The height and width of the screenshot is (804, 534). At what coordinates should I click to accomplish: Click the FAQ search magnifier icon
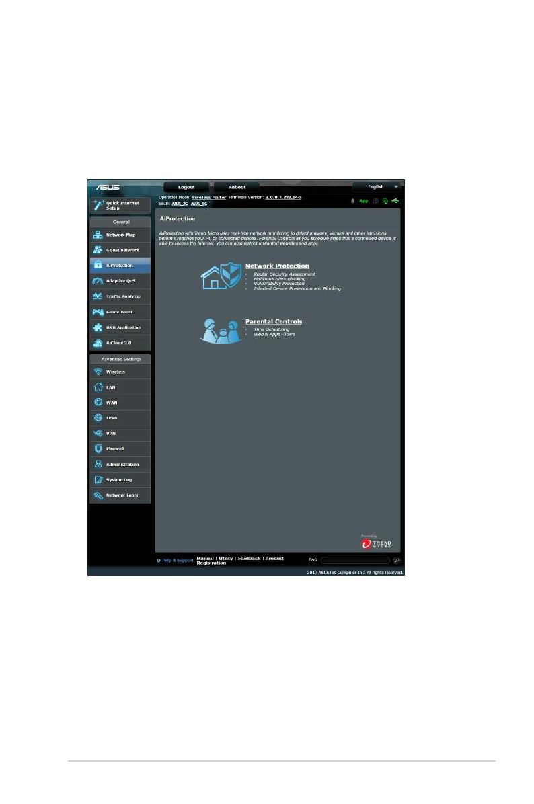pos(397,560)
